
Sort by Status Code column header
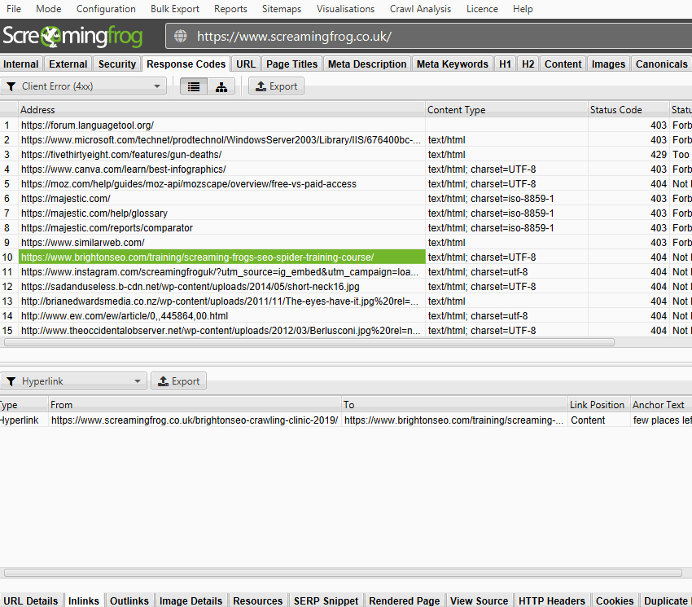click(x=615, y=110)
